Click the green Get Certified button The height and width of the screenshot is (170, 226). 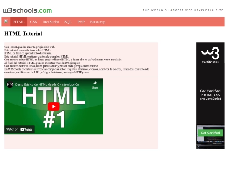click(x=210, y=133)
